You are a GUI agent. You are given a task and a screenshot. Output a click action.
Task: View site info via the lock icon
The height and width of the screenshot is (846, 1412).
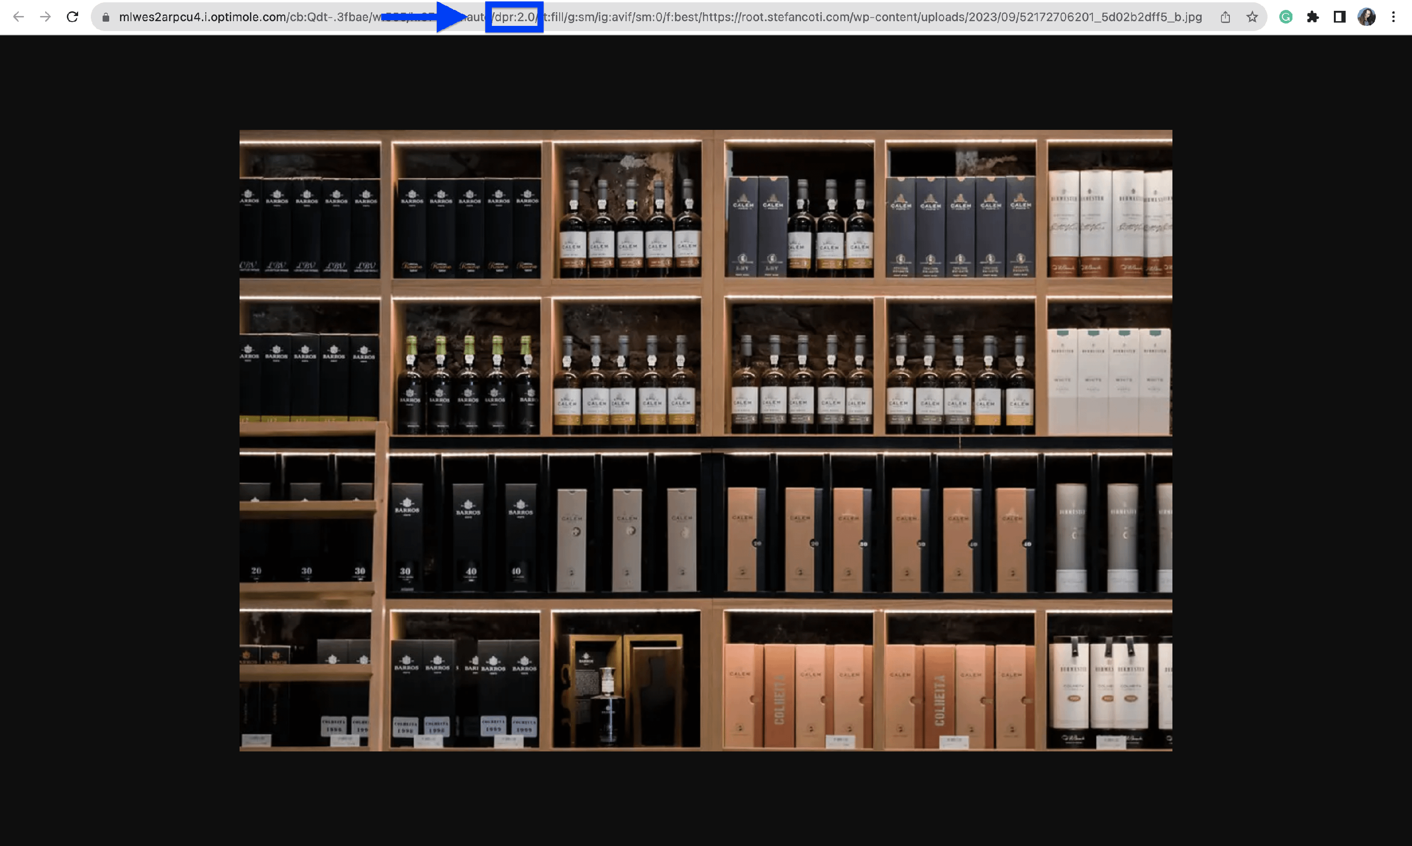click(105, 18)
